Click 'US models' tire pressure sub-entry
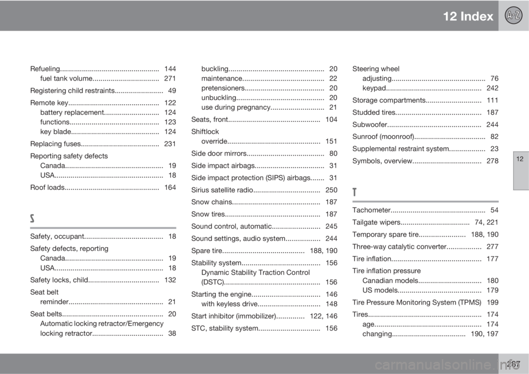Screen dimensions: 529x374 [x=430, y=290]
